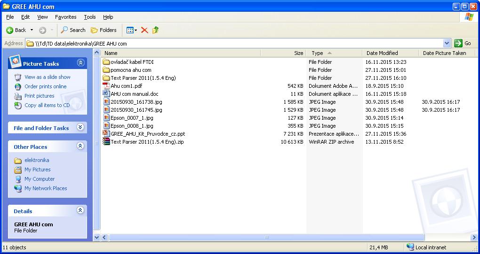This screenshot has width=480, height=254.
Task: Click View as a slide show link
Action: 48,77
